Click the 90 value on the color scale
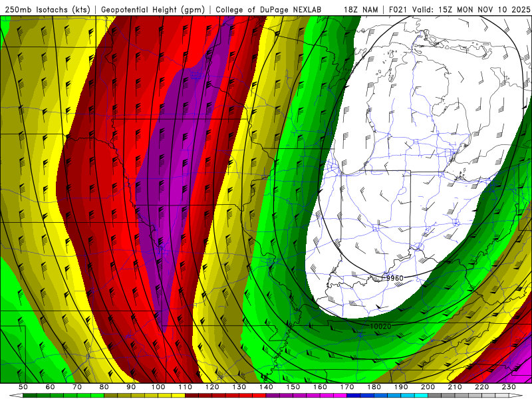 click(x=131, y=387)
